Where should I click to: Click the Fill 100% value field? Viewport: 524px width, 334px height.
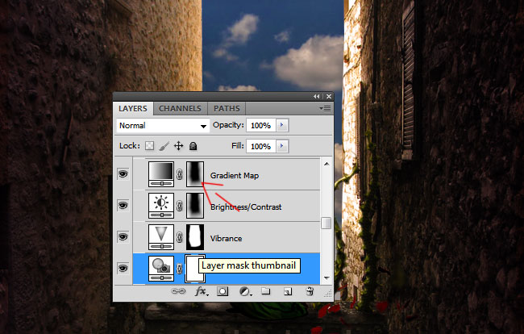[x=260, y=146]
